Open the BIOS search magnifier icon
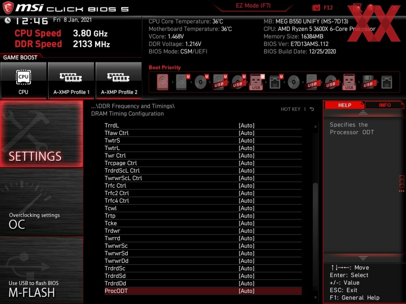Image resolution: width=406 pixels, height=304 pixels. tap(357, 7)
